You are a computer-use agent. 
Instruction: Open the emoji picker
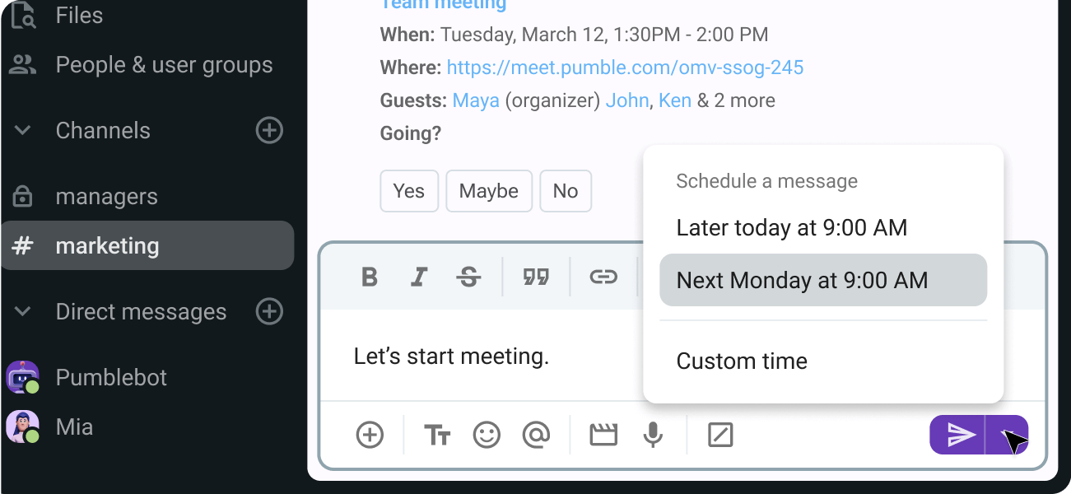click(x=487, y=435)
